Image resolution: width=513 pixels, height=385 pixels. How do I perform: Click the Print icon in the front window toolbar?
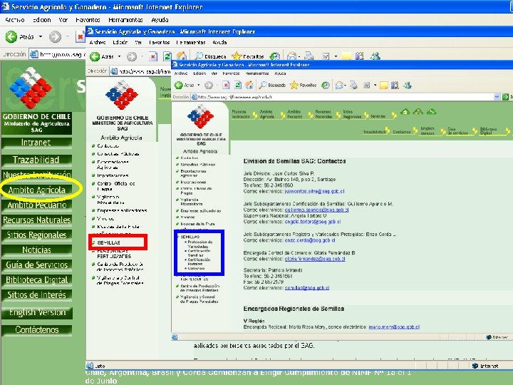tap(353, 86)
